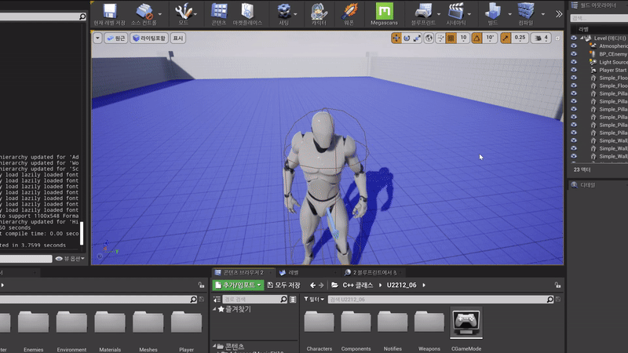628x353 pixels.
Task: Open the Content (콘텐츠) toolbar icon
Action: (219, 11)
